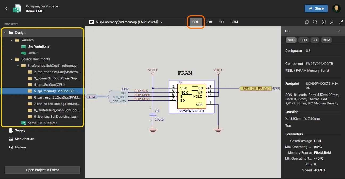The image size is (345, 179).
Task: Click the FM25V02A-DGTR component name text
Action: (x=319, y=64)
